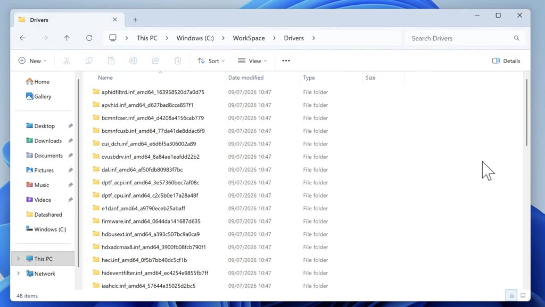Image resolution: width=545 pixels, height=307 pixels.
Task: Open Videos in the sidebar
Action: (x=38, y=200)
